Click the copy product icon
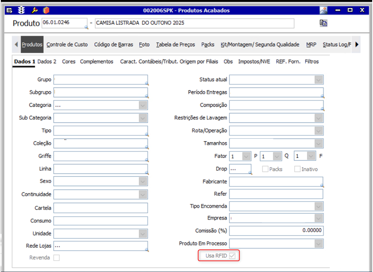This screenshot has height=272, width=373. pos(323,23)
